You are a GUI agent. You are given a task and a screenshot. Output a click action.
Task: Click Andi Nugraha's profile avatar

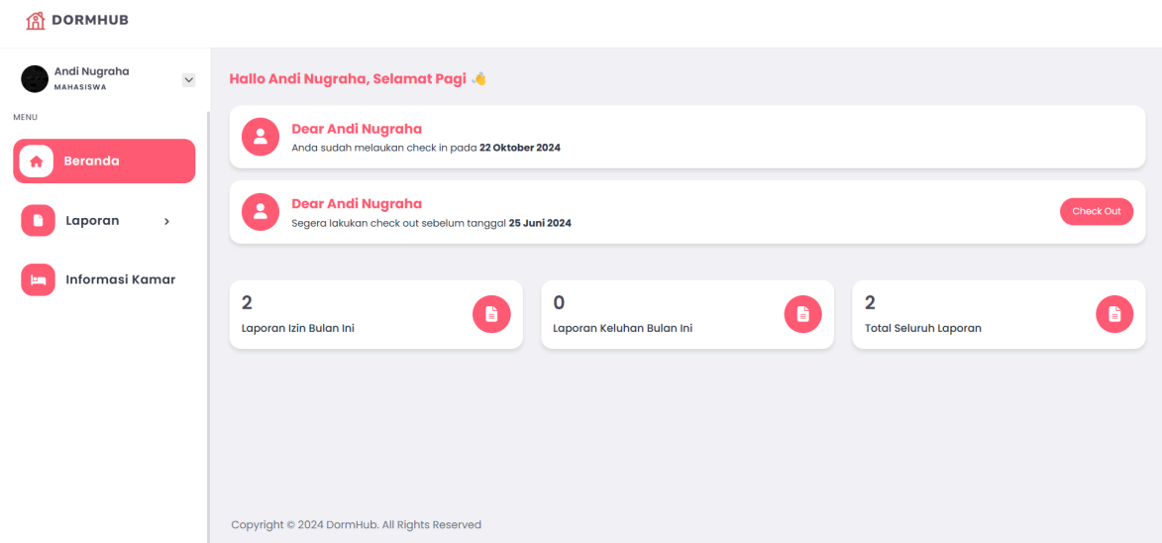[35, 79]
